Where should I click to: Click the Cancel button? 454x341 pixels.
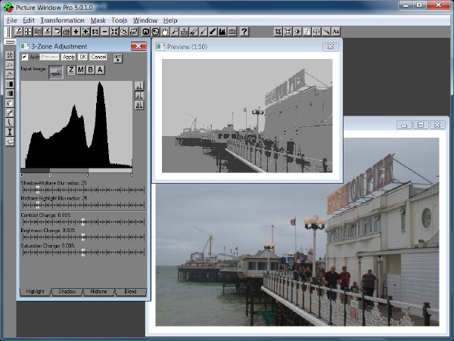(x=98, y=57)
